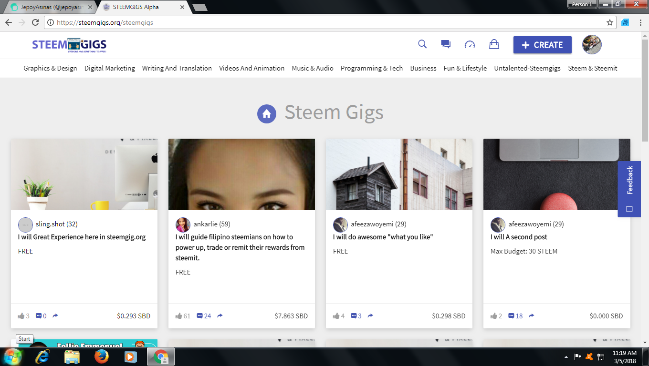Open 'I will do awesome' gig title
649x366 pixels.
[x=383, y=237]
